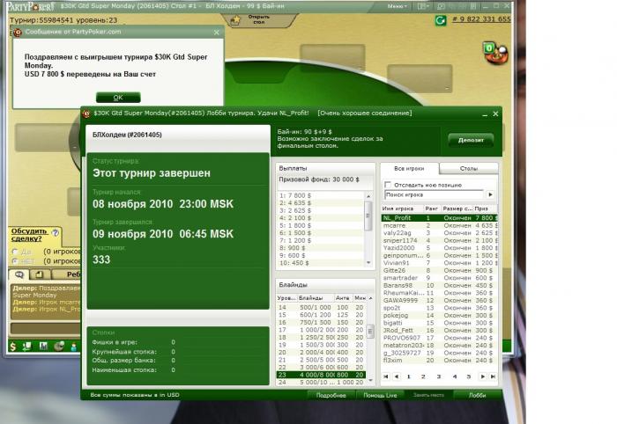Click the dealer tip tray icon
The width and height of the screenshot is (617, 424).
[496, 54]
